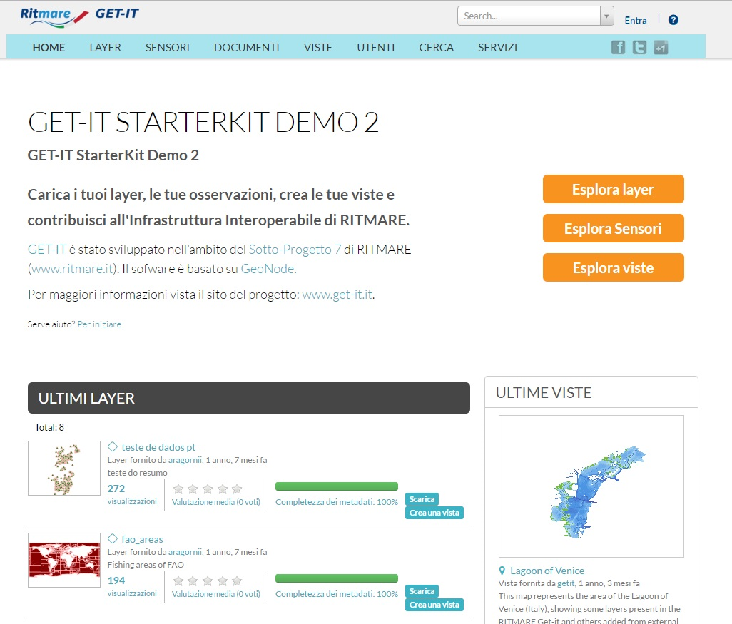Open the DOCUMENTI menu

click(246, 48)
